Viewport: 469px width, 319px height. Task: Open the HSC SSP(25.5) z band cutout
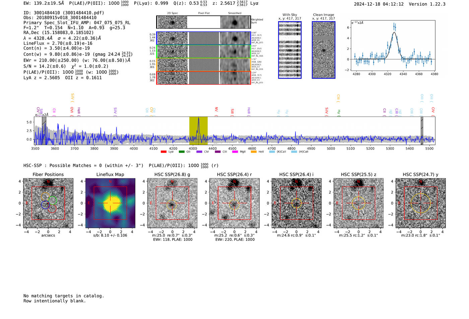point(358,203)
